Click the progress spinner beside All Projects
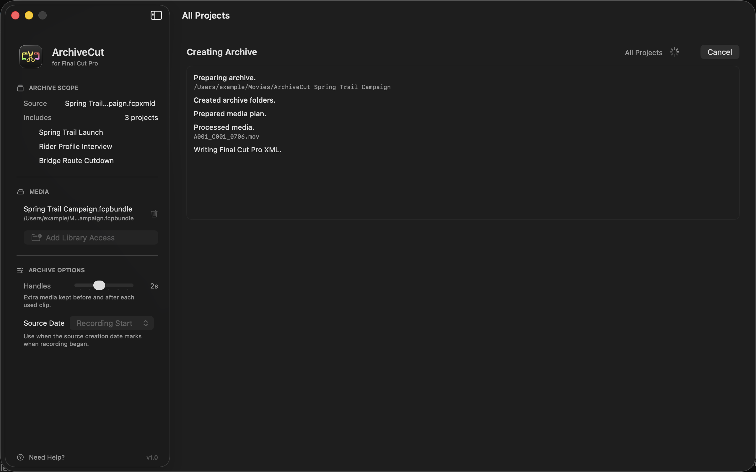 (674, 52)
